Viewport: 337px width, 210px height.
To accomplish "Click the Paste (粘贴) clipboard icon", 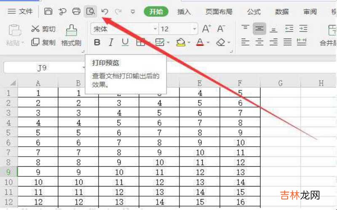I will click(x=15, y=30).
